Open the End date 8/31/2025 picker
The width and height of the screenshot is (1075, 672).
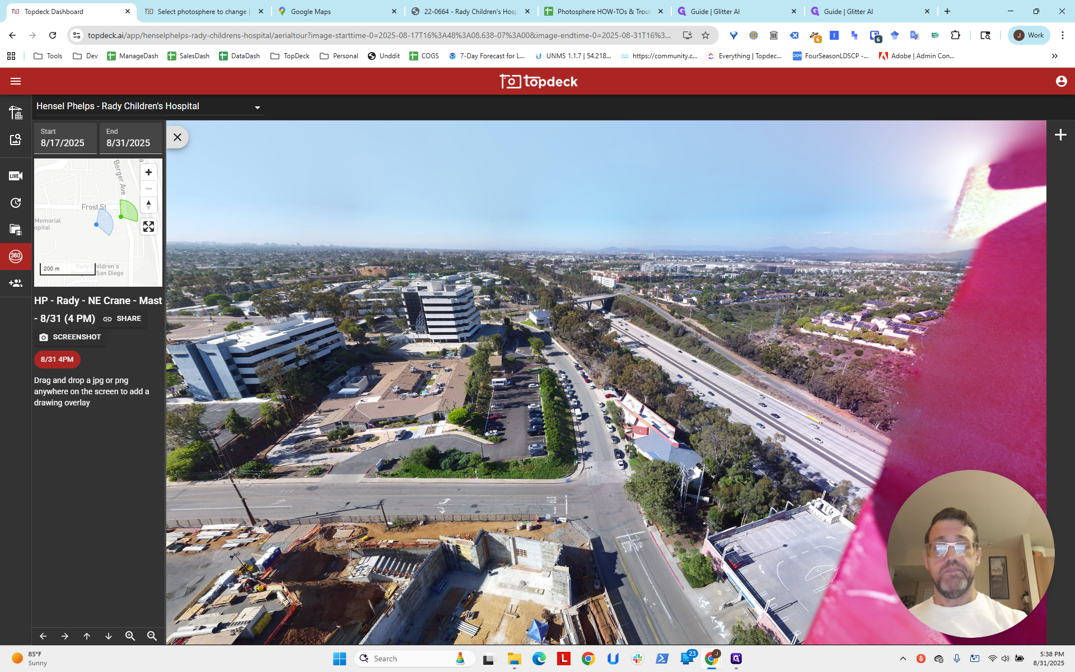point(131,138)
